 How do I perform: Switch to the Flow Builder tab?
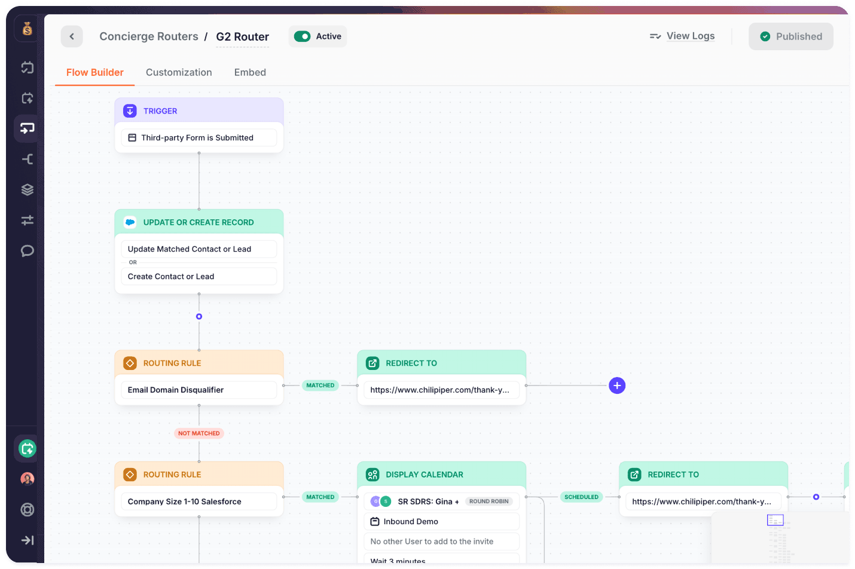point(94,72)
